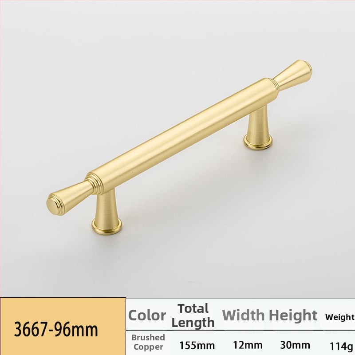Select the gold label background swatch
This screenshot has height=355, width=355.
[x=63, y=326]
